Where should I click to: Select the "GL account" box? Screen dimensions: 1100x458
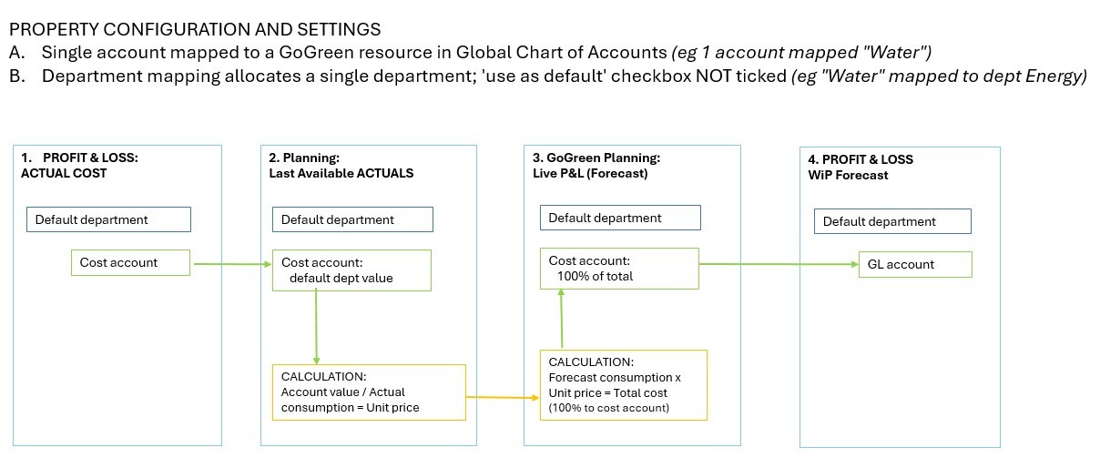click(914, 264)
